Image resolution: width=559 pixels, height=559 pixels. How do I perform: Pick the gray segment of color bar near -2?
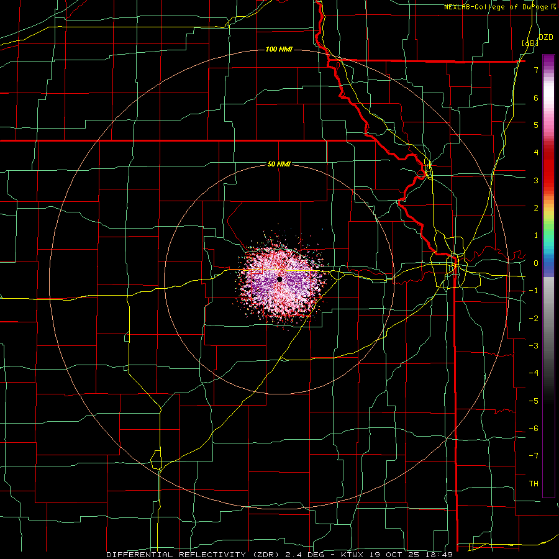548,318
